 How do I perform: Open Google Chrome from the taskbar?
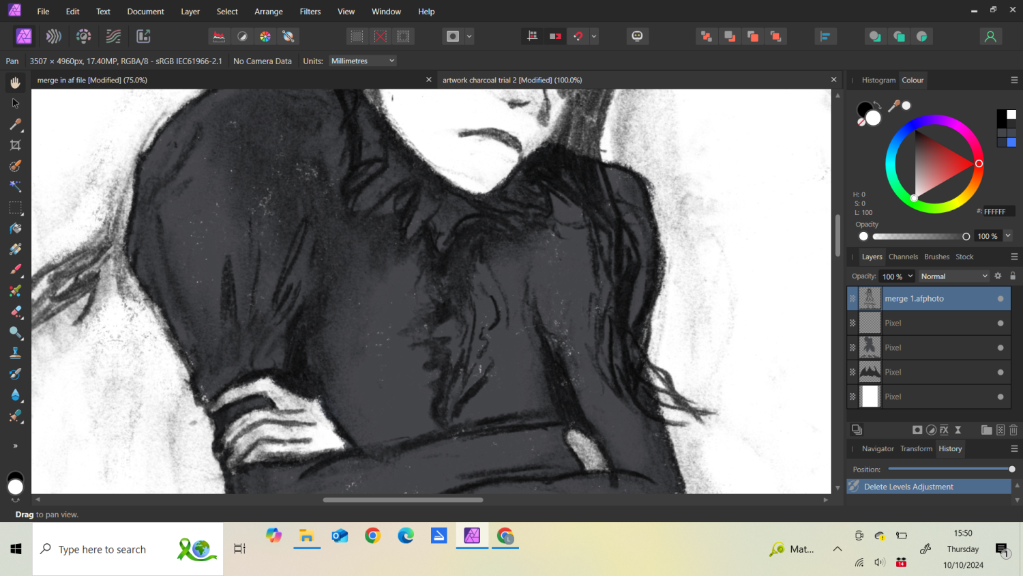[x=372, y=536]
